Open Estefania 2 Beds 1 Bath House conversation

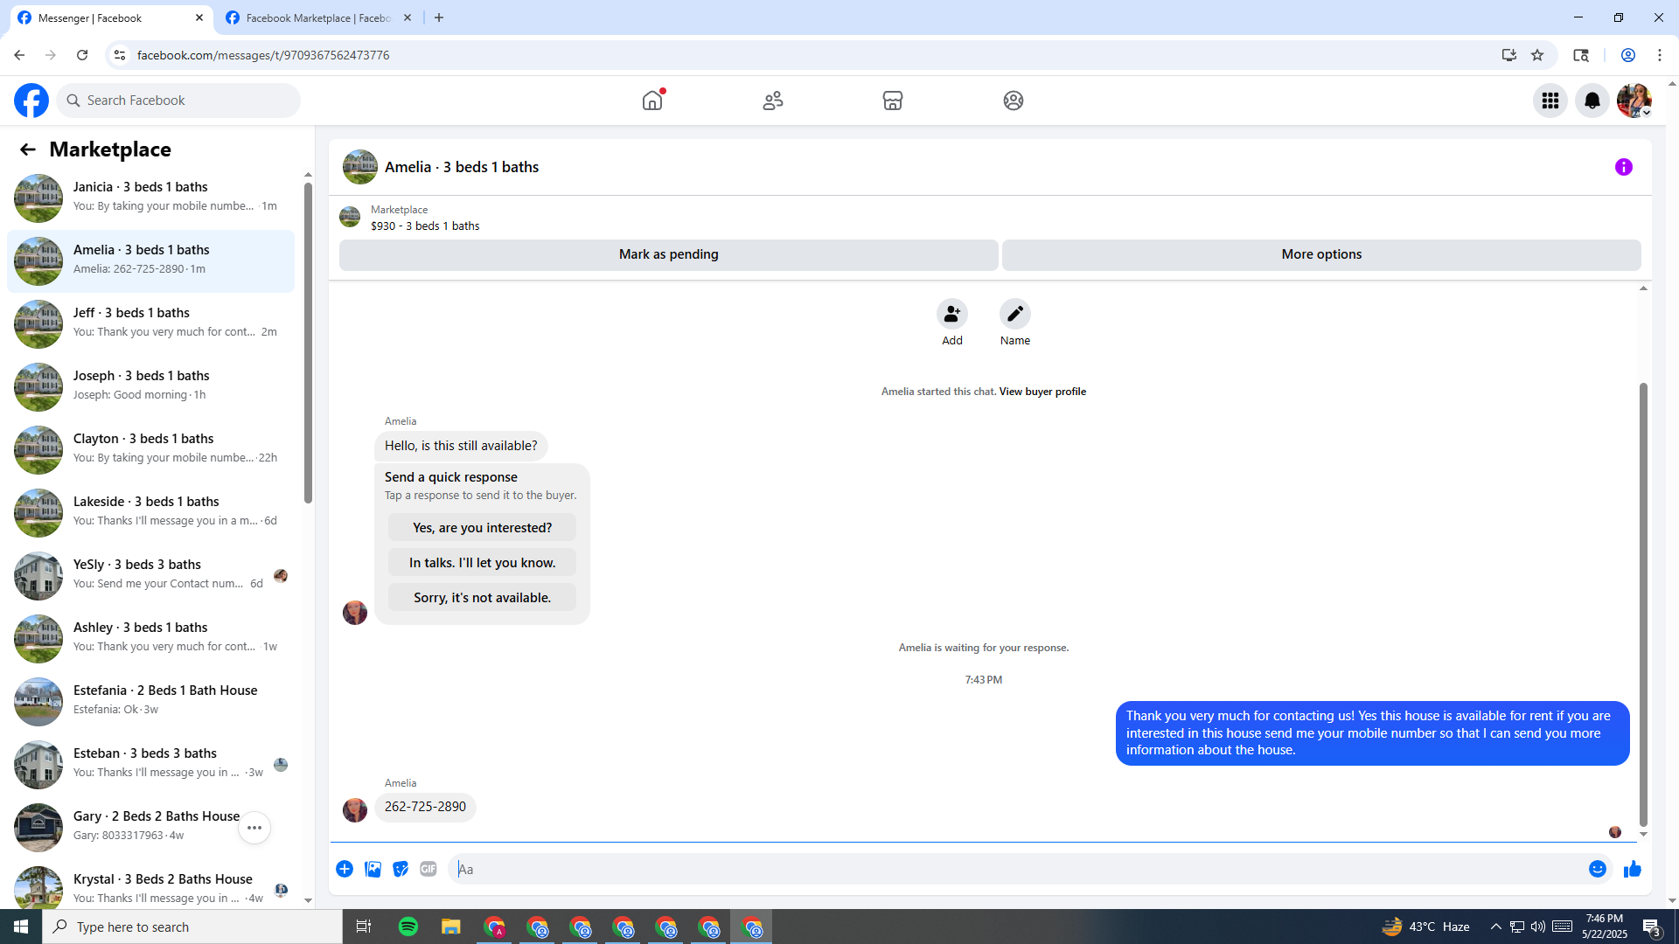(x=150, y=702)
